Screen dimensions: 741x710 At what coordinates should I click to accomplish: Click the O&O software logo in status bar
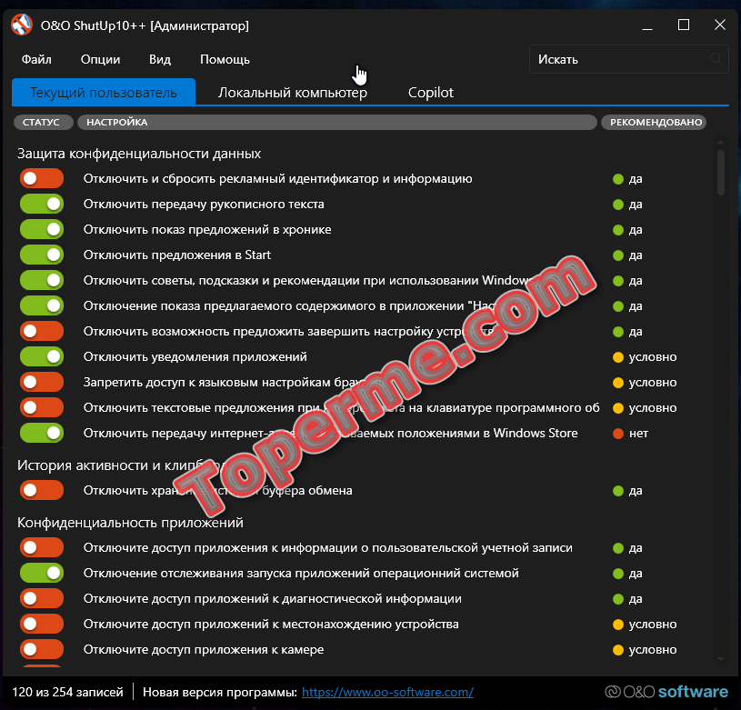(666, 692)
